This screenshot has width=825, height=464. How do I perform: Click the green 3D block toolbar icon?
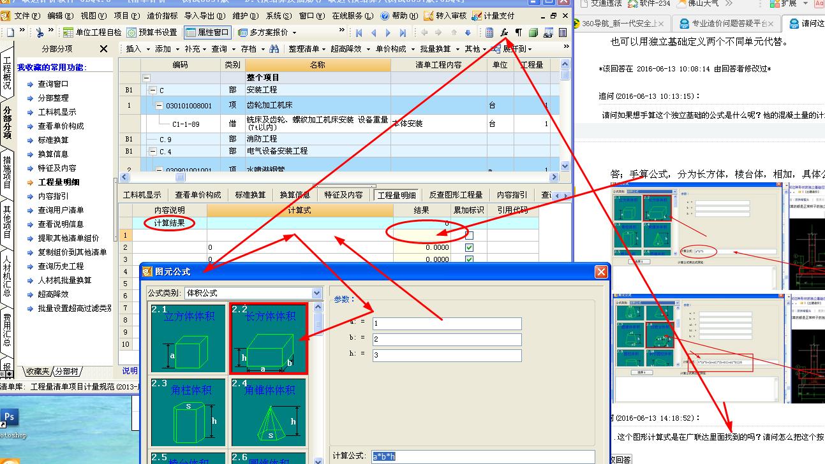pyautogui.click(x=533, y=33)
